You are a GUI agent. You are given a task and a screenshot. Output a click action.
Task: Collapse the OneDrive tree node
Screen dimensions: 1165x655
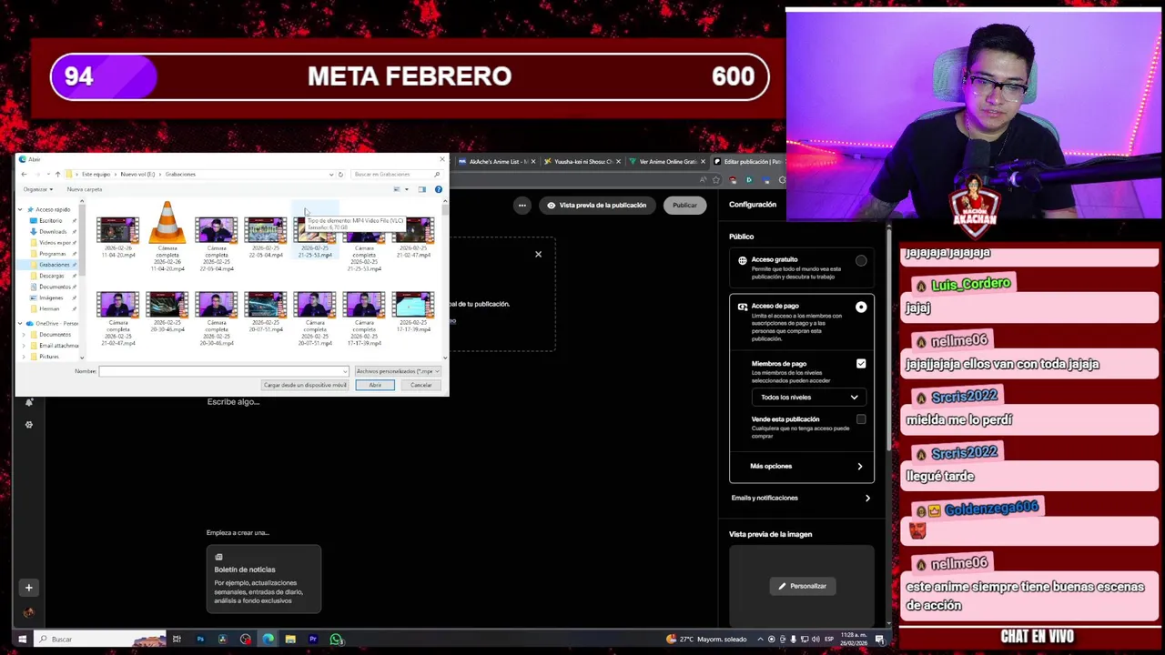20,324
